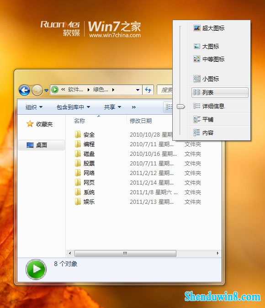Select the folder name 股票
Image resolution: width=265 pixels, height=308 pixels.
pos(89,164)
